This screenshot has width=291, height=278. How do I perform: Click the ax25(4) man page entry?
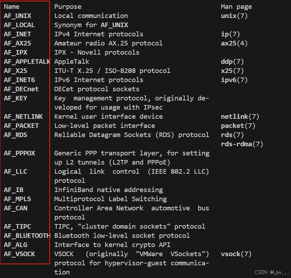234,43
